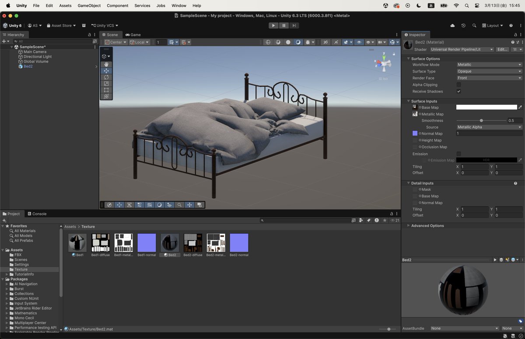Click the Hierarchy add (+) button
The width and height of the screenshot is (525, 339).
pos(4,41)
